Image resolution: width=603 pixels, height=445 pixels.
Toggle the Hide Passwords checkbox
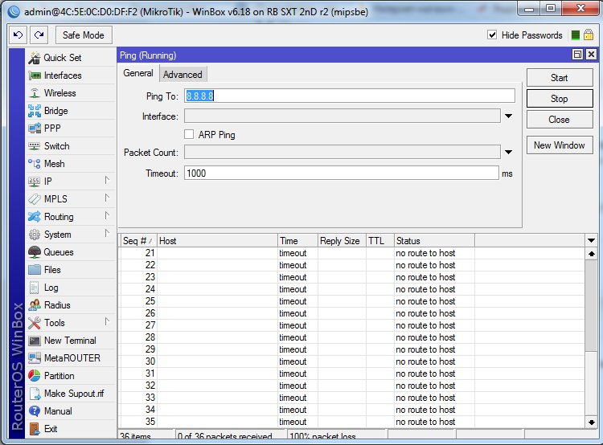[492, 35]
